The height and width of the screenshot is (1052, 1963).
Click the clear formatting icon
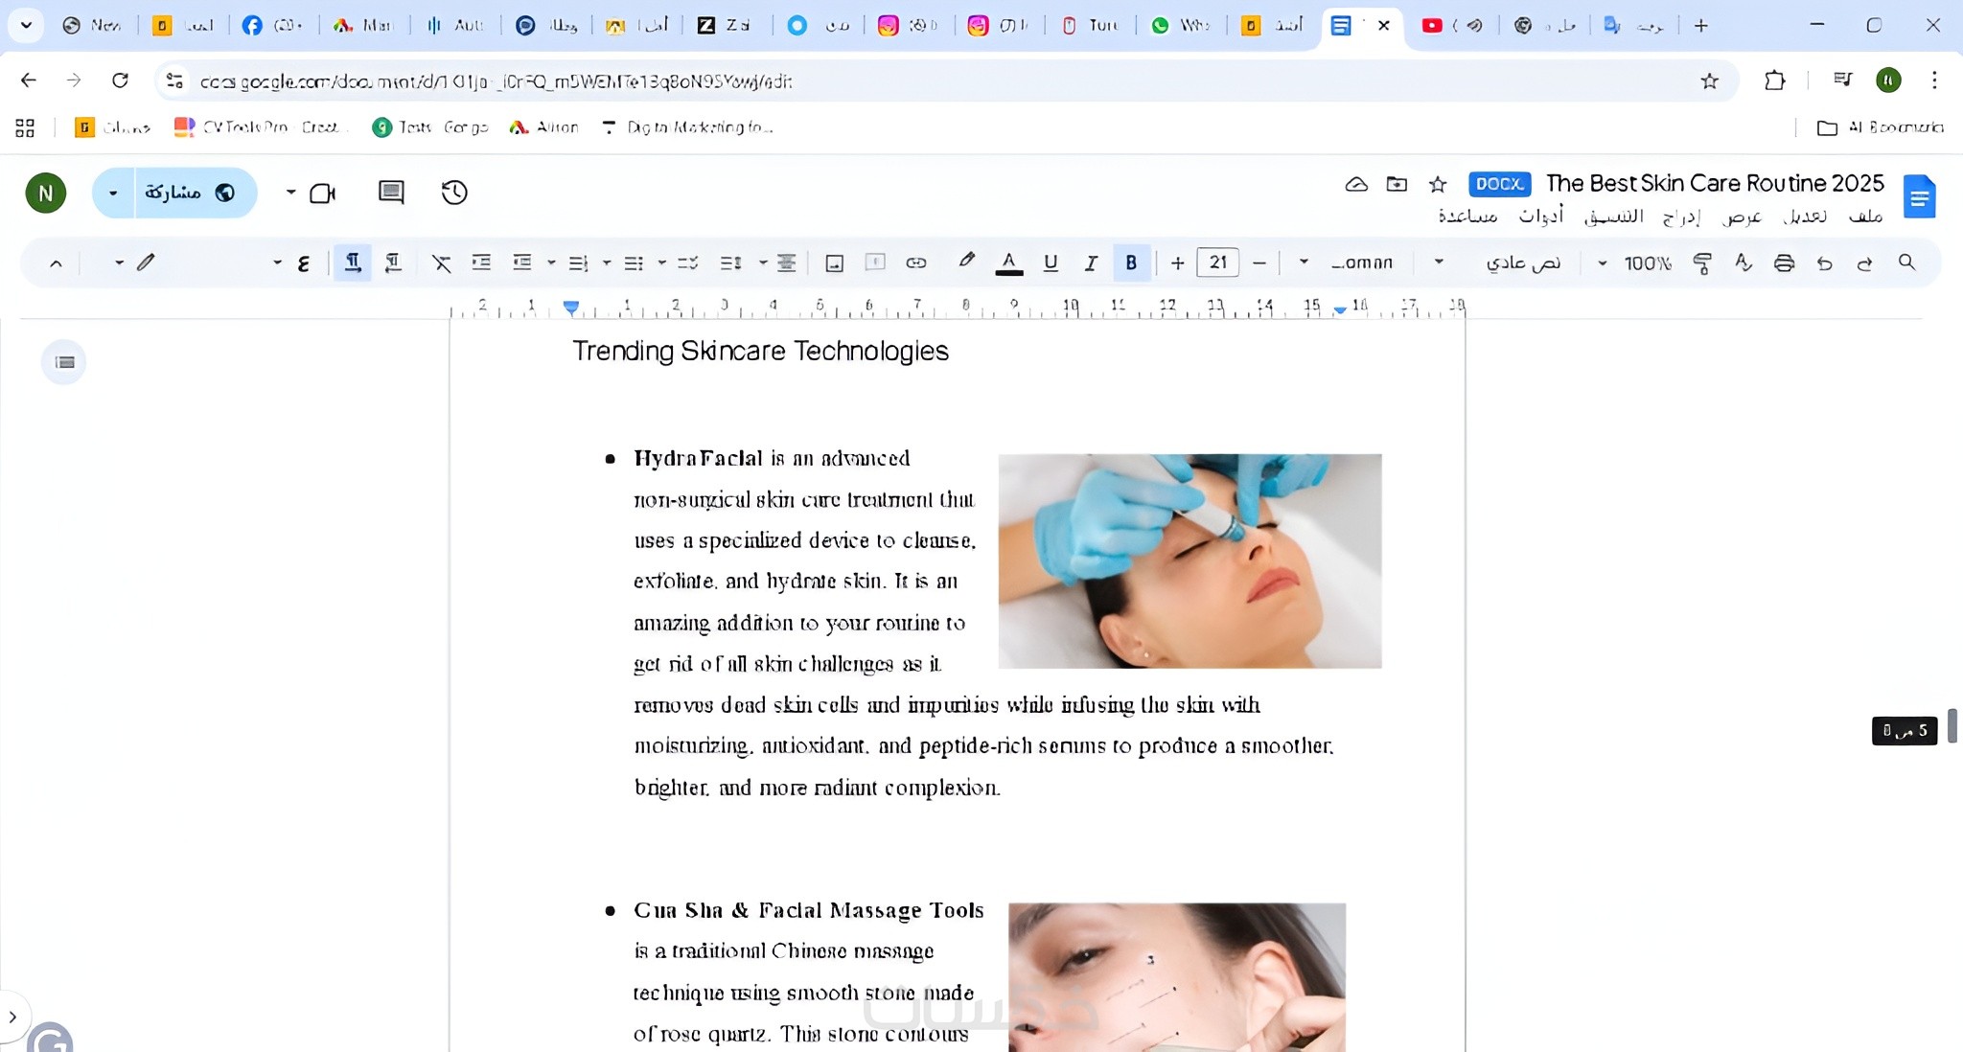(x=441, y=263)
